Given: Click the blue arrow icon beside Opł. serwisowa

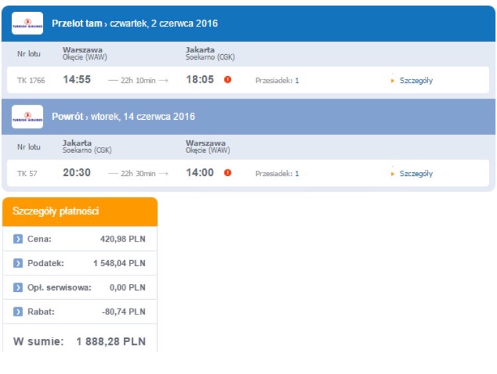Looking at the screenshot, I should [18, 287].
